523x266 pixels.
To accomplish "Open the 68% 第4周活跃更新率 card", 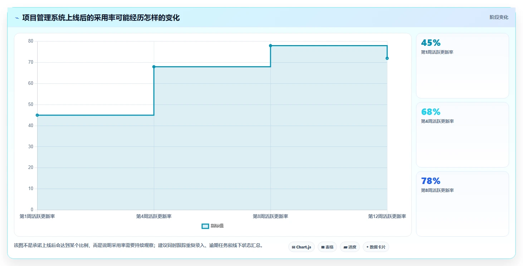I will tap(462, 135).
